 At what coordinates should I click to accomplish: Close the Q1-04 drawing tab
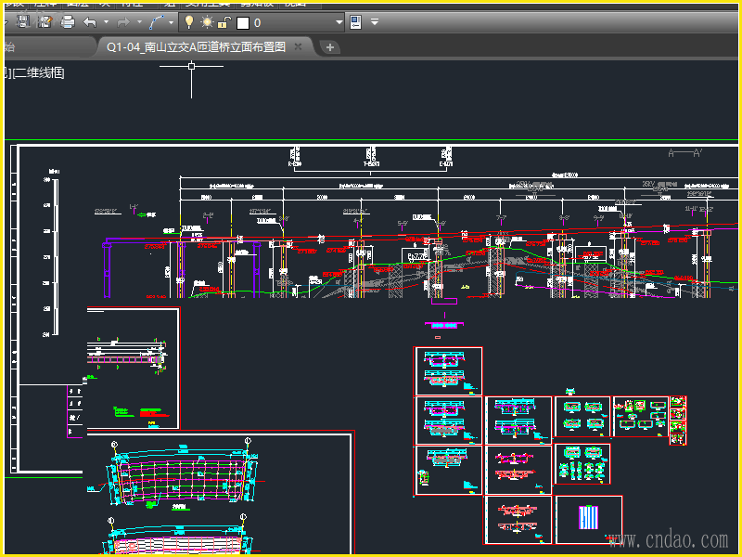[298, 47]
